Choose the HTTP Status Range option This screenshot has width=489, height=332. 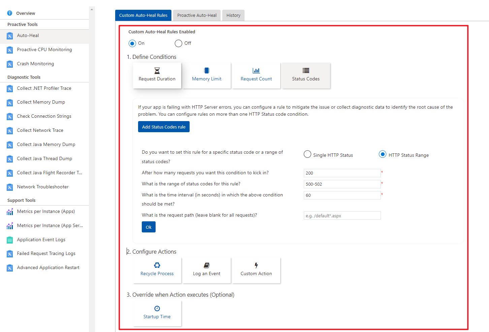click(x=383, y=154)
